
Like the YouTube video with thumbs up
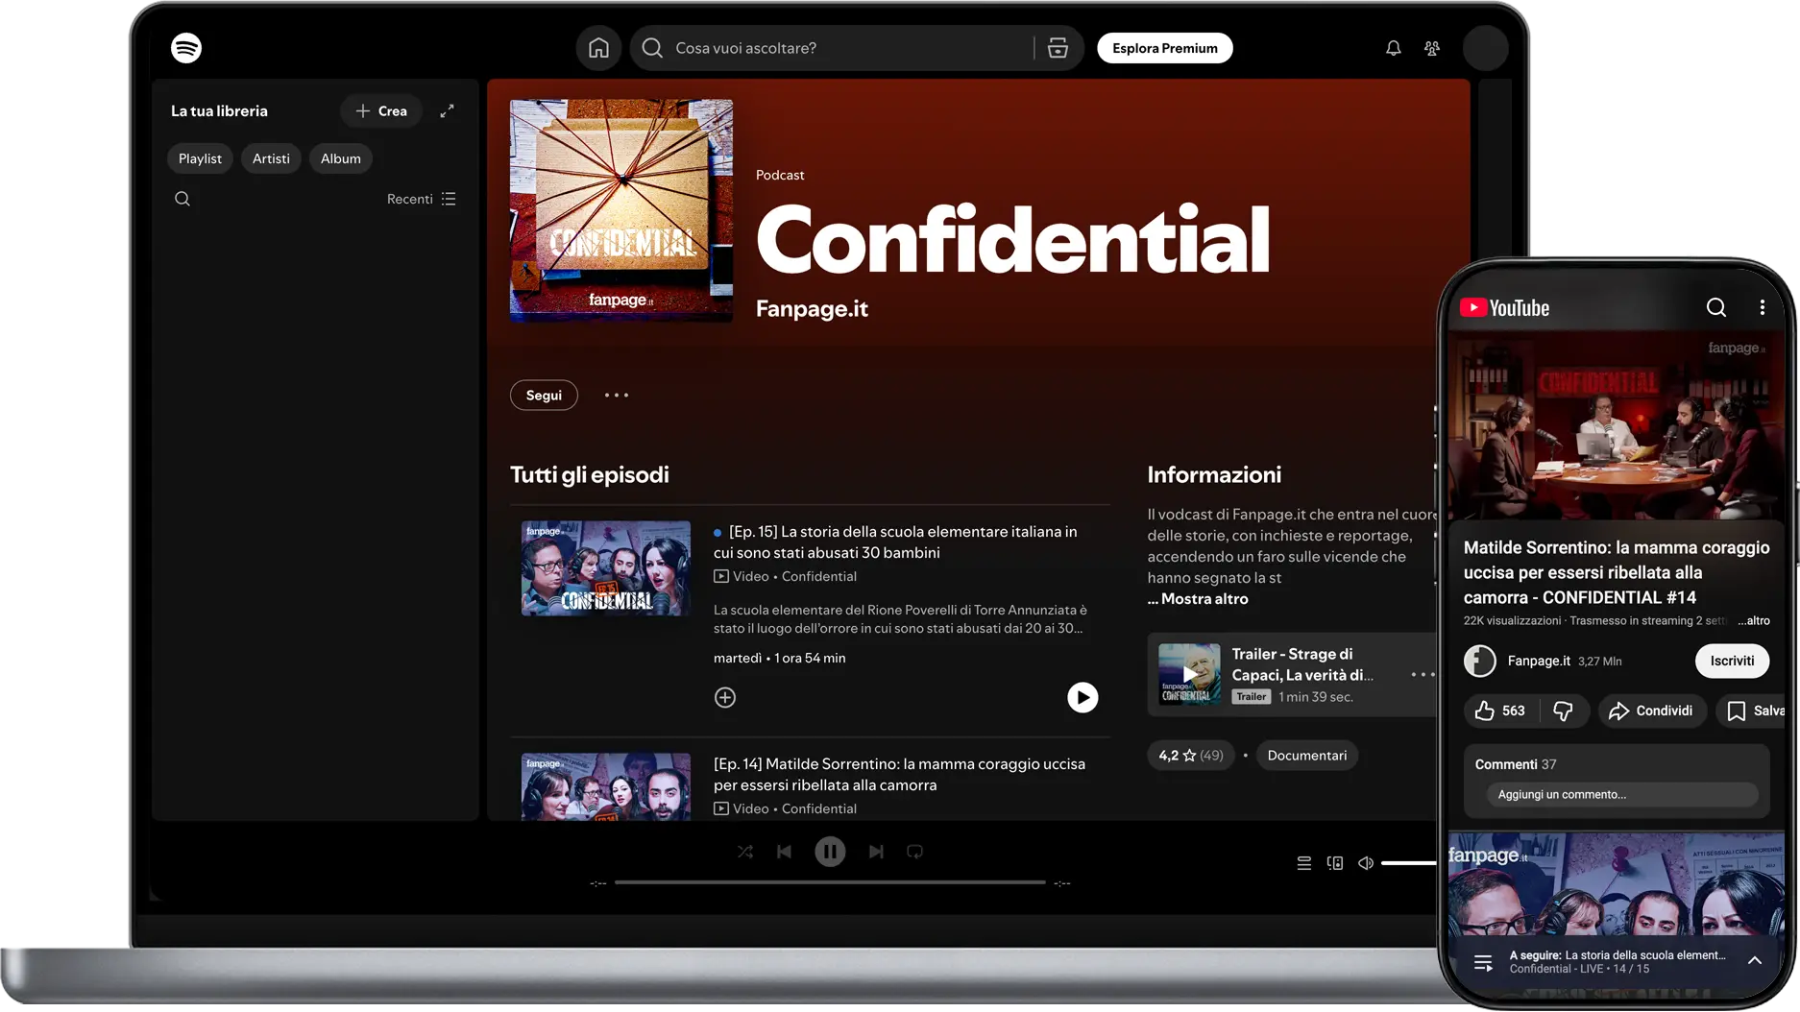click(x=1485, y=711)
